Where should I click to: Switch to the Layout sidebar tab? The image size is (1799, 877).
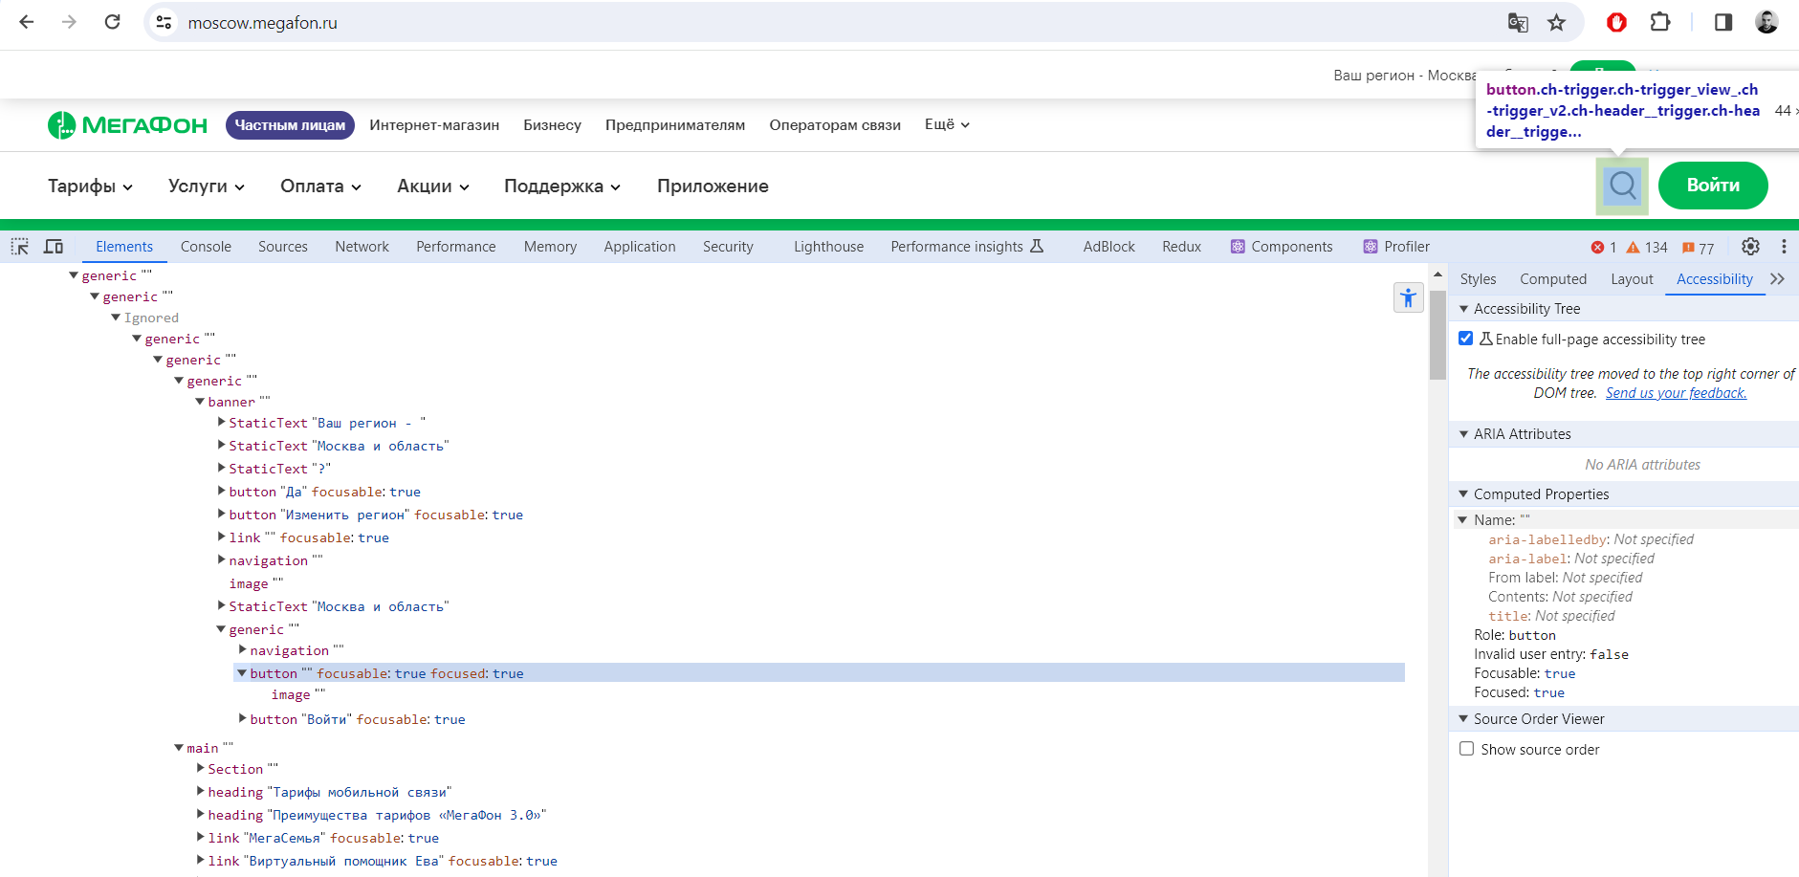1632,279
